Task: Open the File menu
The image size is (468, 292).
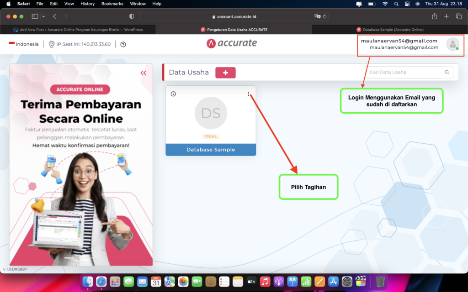Action: [x=40, y=4]
